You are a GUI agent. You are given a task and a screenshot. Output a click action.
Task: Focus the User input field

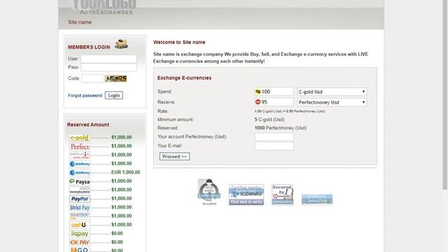coord(108,59)
